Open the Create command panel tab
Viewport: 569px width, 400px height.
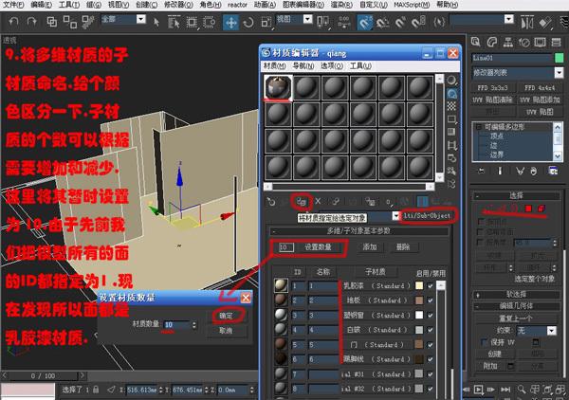click(x=475, y=42)
